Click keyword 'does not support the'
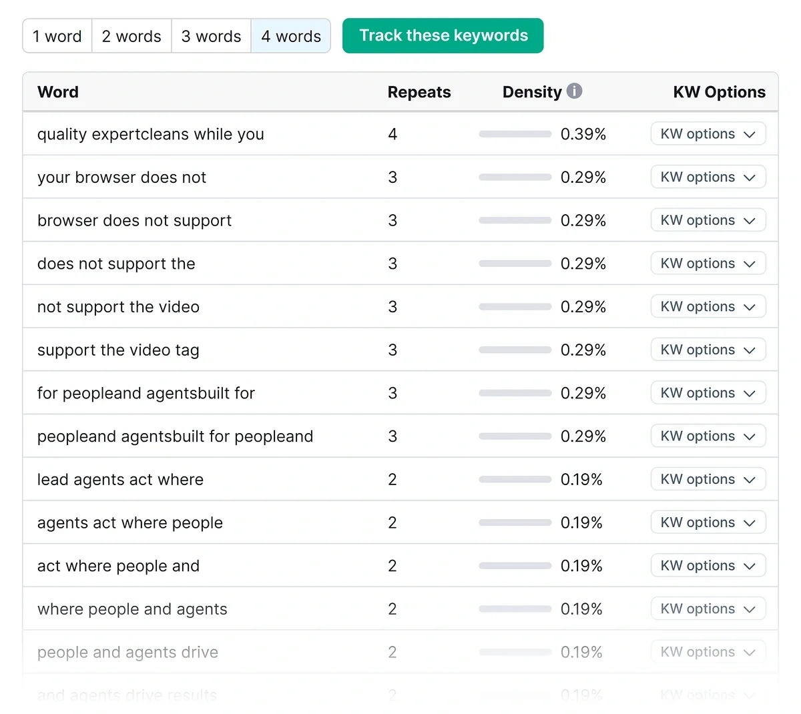Screen dimensions: 801x714 [116, 264]
